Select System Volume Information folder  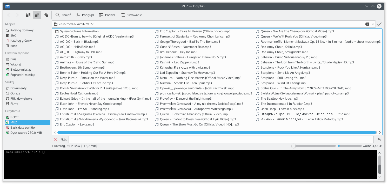[77, 31]
